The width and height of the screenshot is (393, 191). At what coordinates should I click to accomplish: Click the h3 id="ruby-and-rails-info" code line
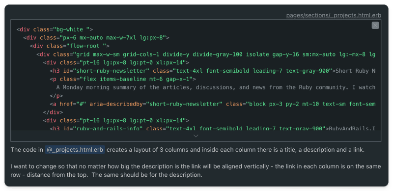212,129
